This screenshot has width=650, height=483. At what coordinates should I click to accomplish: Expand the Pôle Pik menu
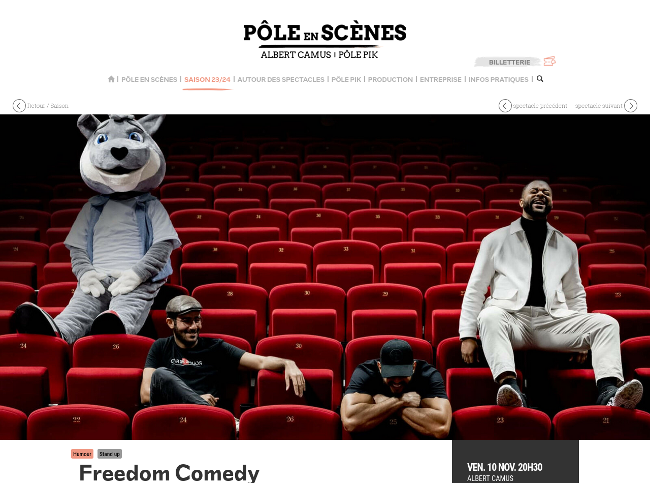(x=346, y=79)
